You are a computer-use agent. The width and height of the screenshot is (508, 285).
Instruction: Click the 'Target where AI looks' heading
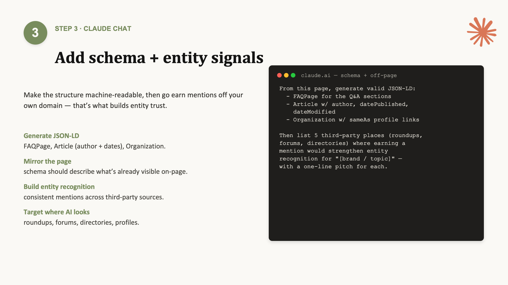click(x=57, y=212)
